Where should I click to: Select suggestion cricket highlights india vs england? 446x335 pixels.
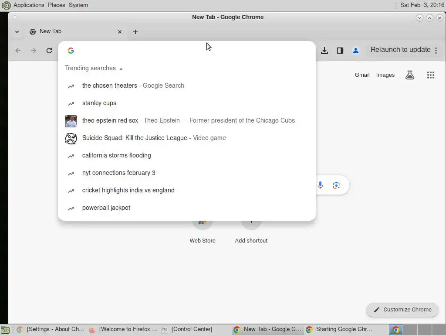click(x=186, y=190)
